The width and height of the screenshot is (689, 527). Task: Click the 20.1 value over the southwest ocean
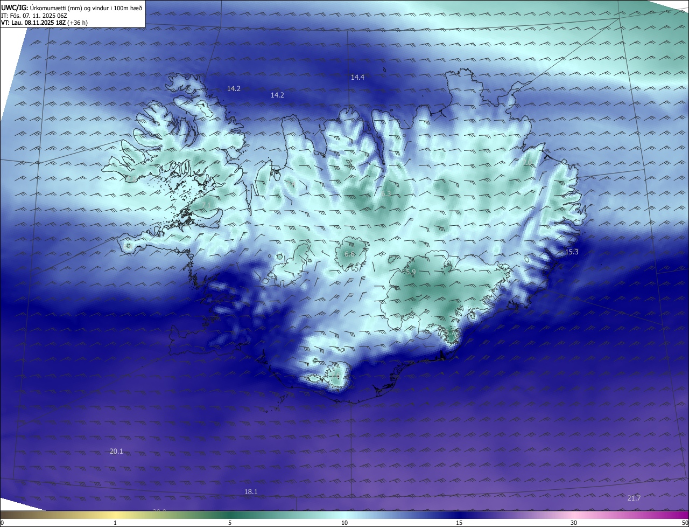click(x=116, y=452)
